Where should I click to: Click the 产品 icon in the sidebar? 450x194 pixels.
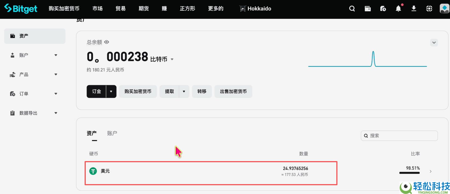click(13, 75)
